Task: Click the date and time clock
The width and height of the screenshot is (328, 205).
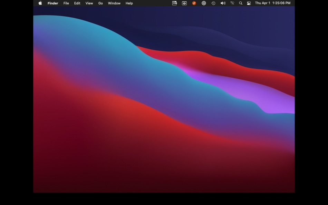Action: point(272,3)
